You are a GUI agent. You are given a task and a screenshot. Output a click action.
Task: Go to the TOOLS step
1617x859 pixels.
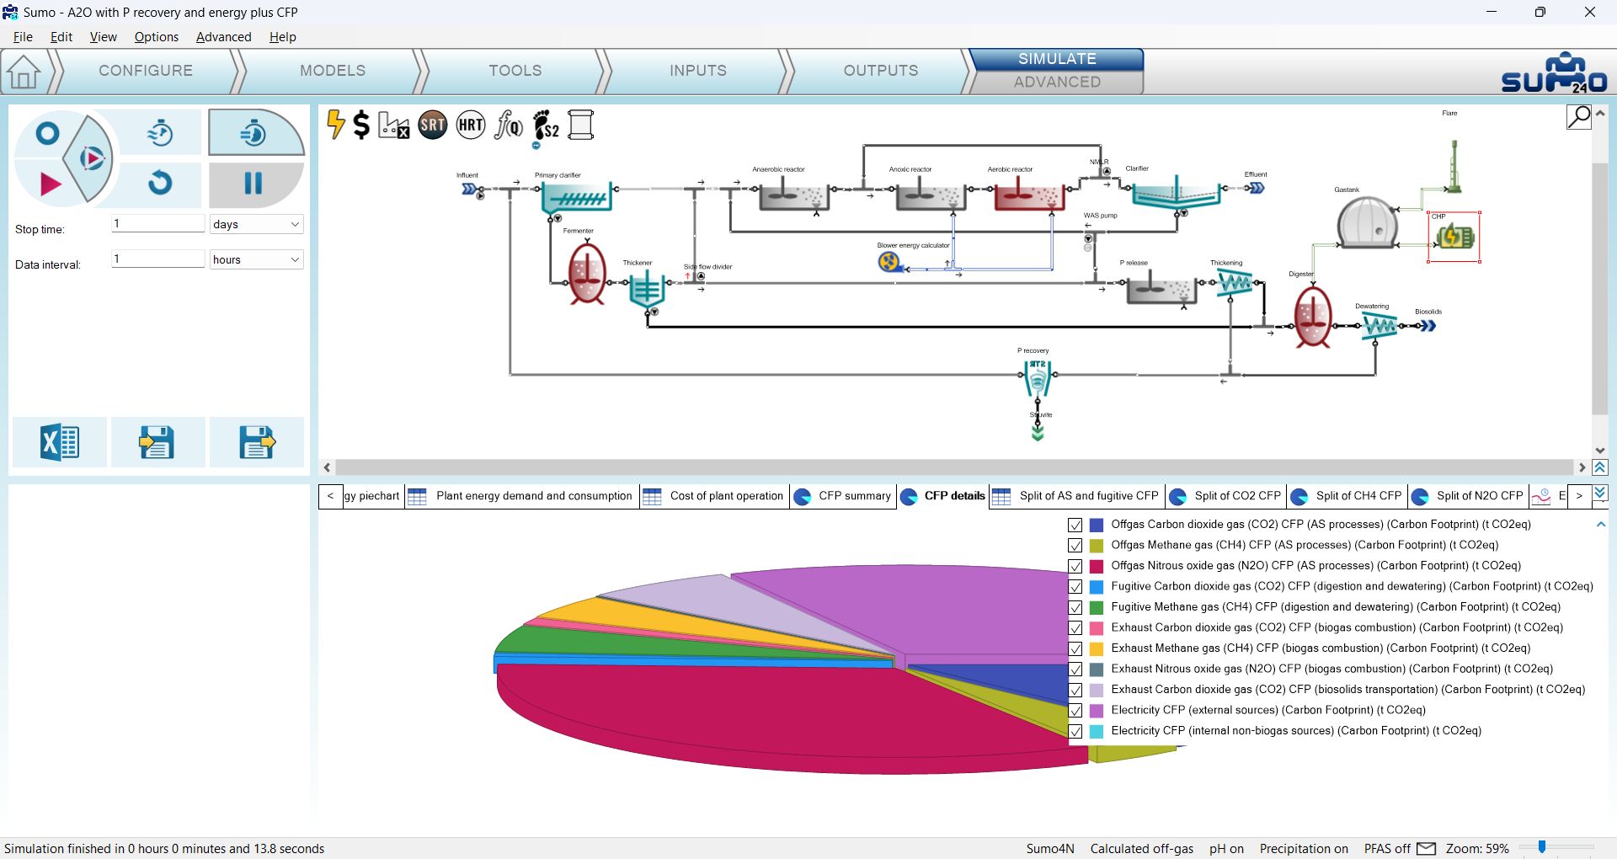pos(515,71)
